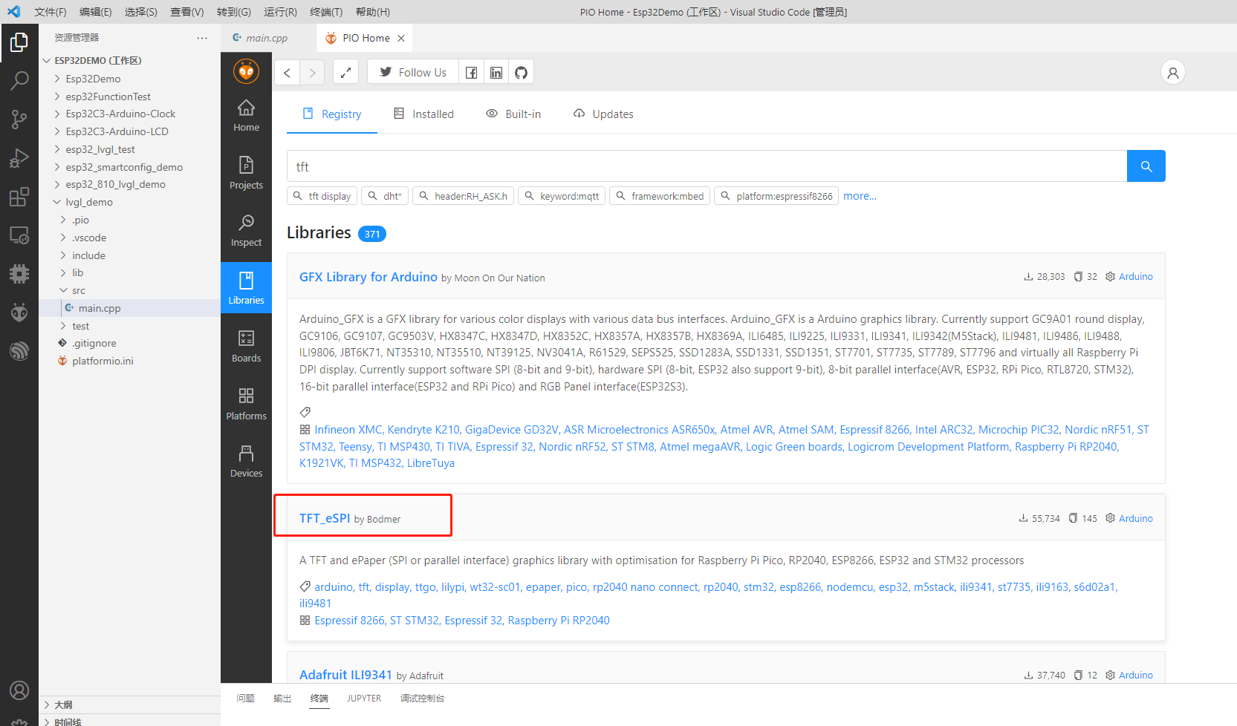Open the Accounts icon in activity bar
Screen dimensions: 1237x726
tap(19, 690)
